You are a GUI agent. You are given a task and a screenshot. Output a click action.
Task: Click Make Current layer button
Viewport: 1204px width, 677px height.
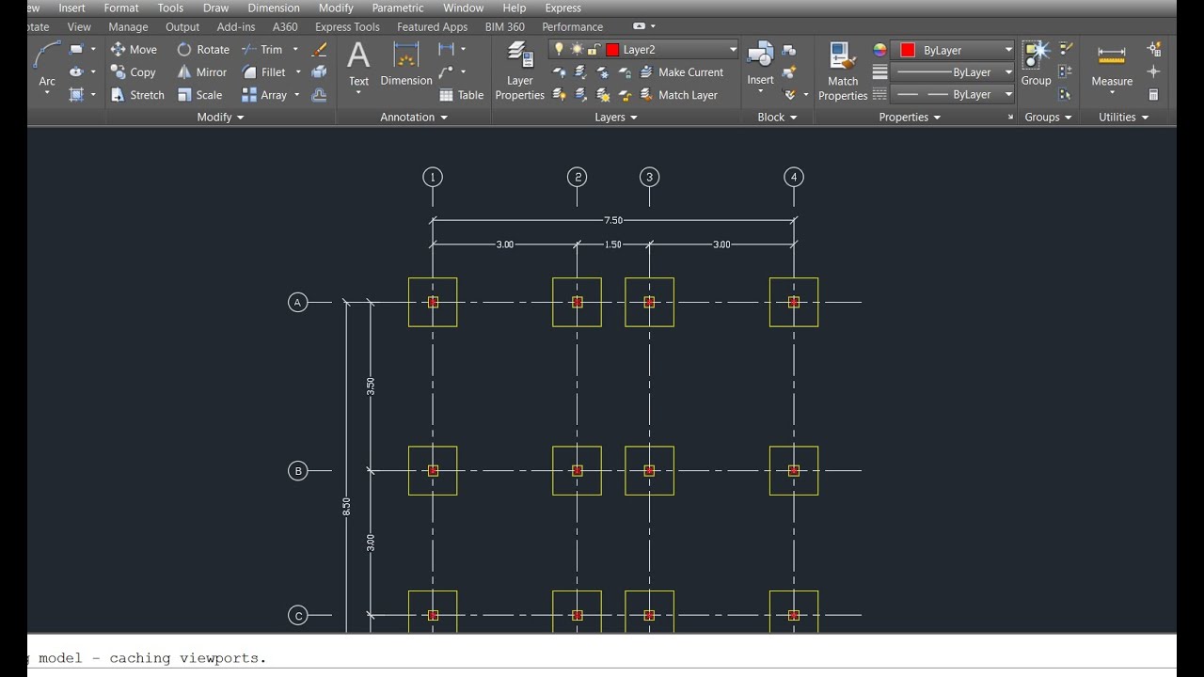(x=682, y=72)
